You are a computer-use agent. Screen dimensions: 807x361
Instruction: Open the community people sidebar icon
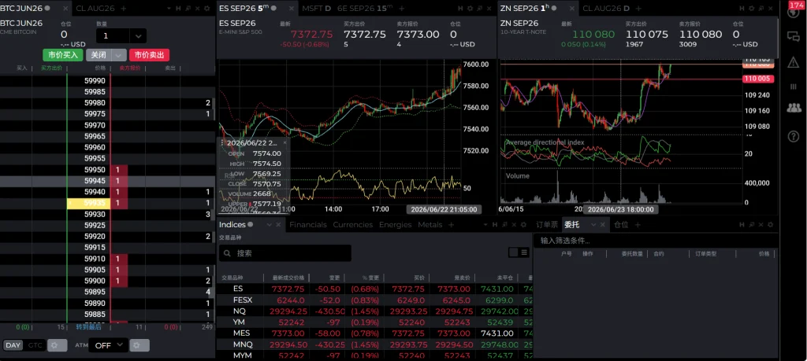click(x=794, y=108)
